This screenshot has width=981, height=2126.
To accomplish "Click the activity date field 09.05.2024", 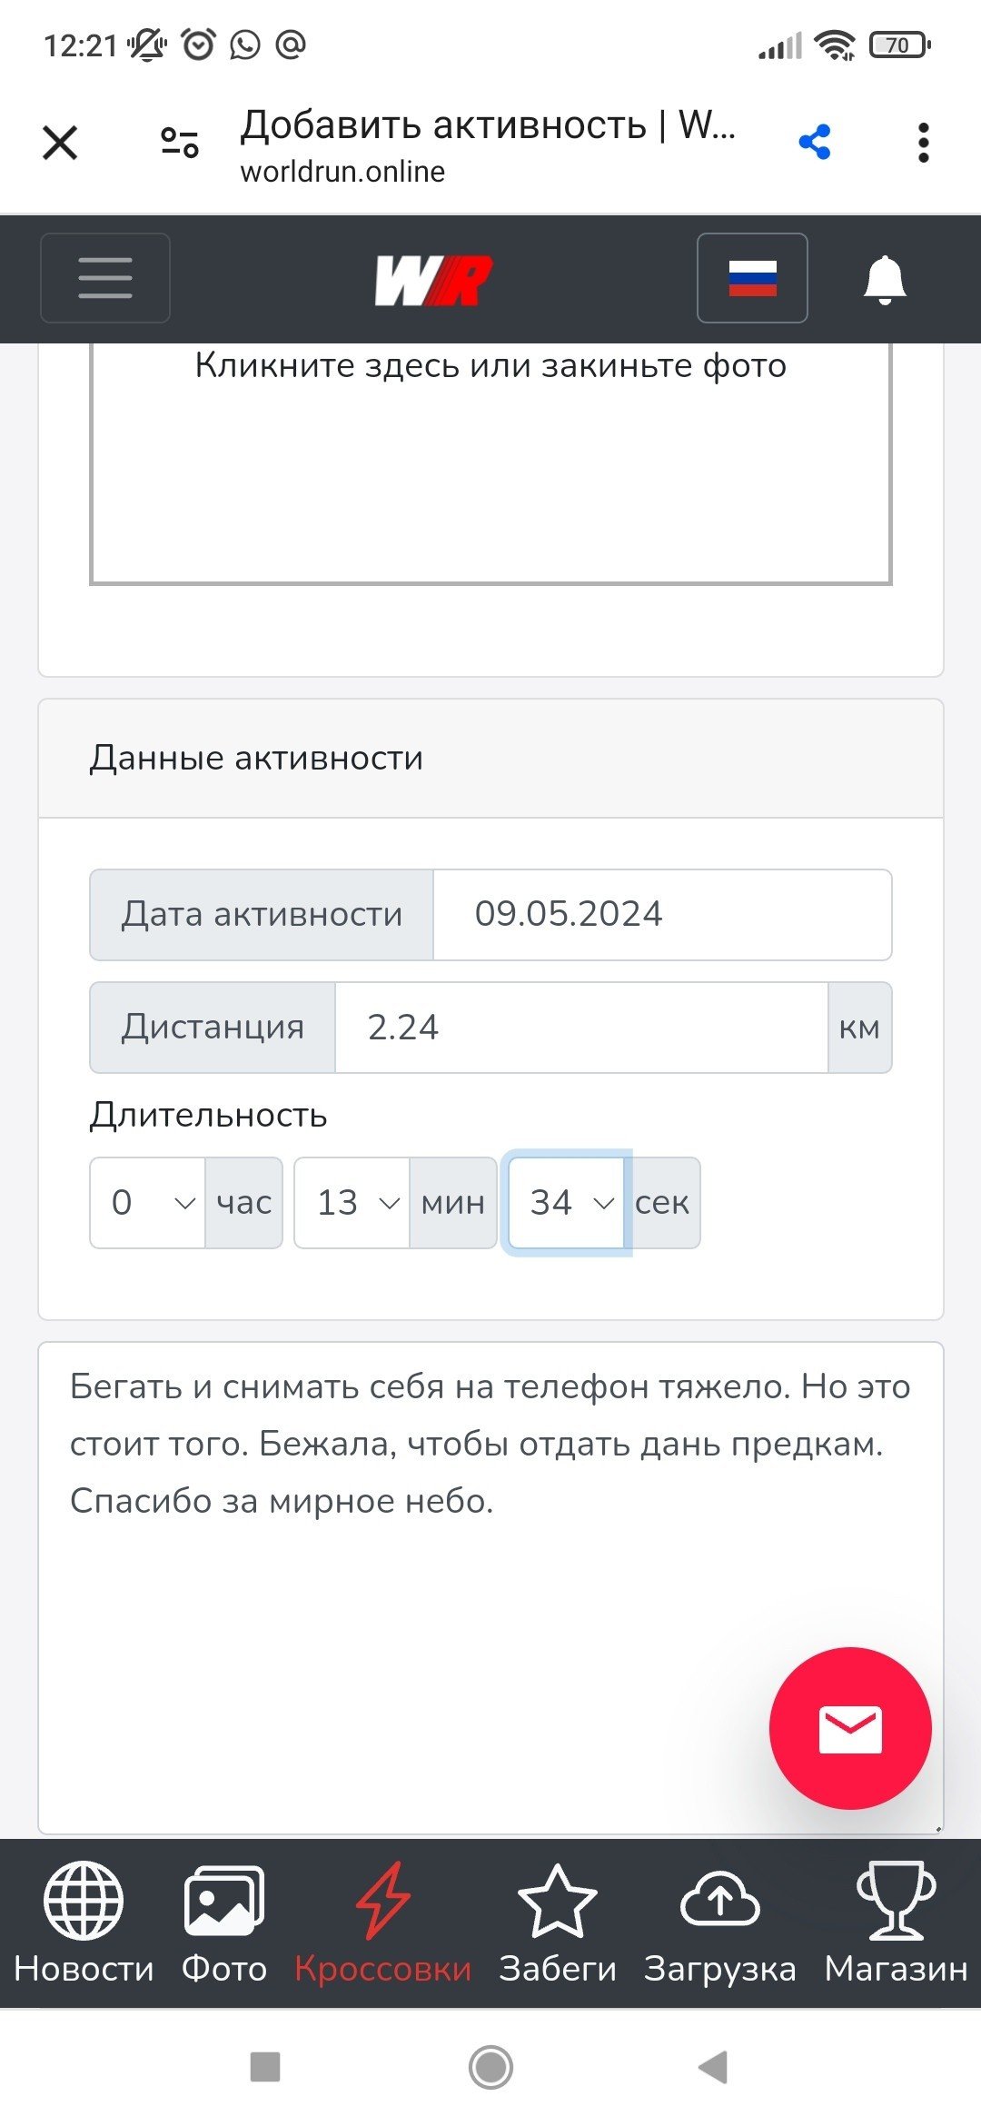I will coord(662,915).
